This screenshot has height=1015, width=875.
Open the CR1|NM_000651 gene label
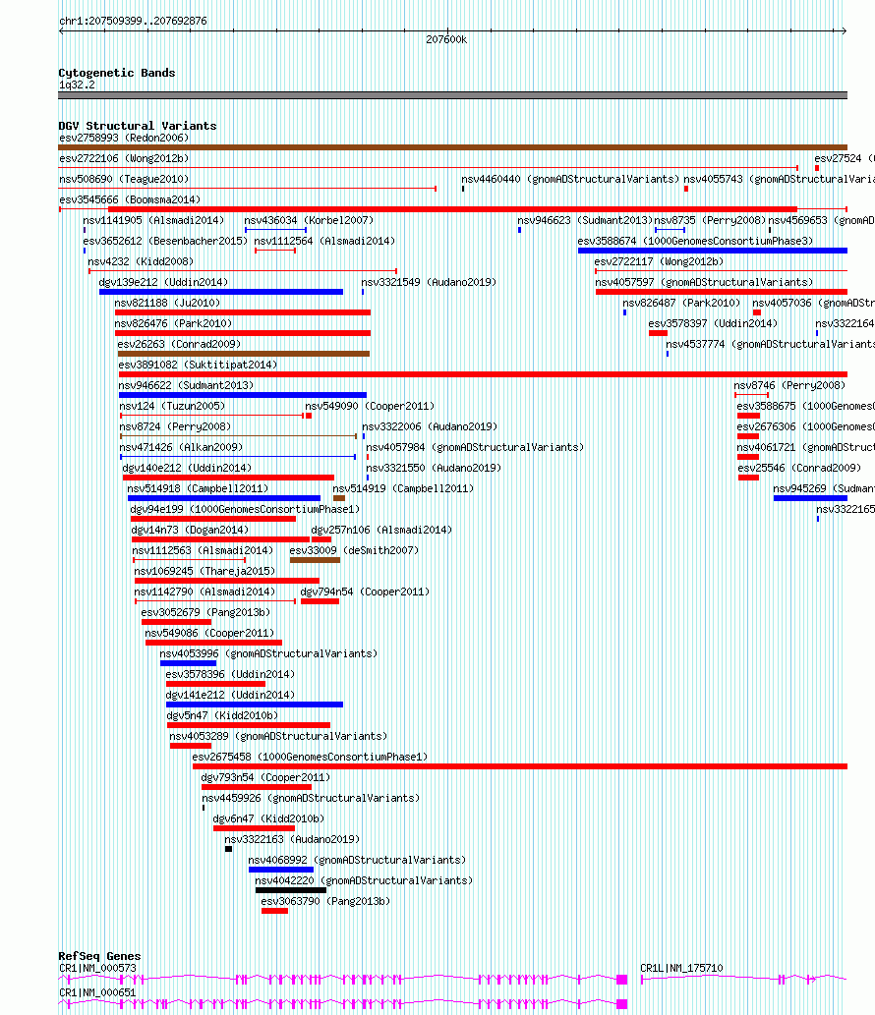(97, 995)
